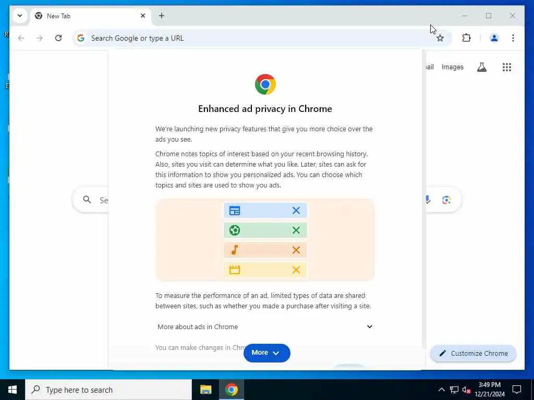534x400 pixels.
Task: Open a new tab with the plus button
Action: pyautogui.click(x=162, y=16)
